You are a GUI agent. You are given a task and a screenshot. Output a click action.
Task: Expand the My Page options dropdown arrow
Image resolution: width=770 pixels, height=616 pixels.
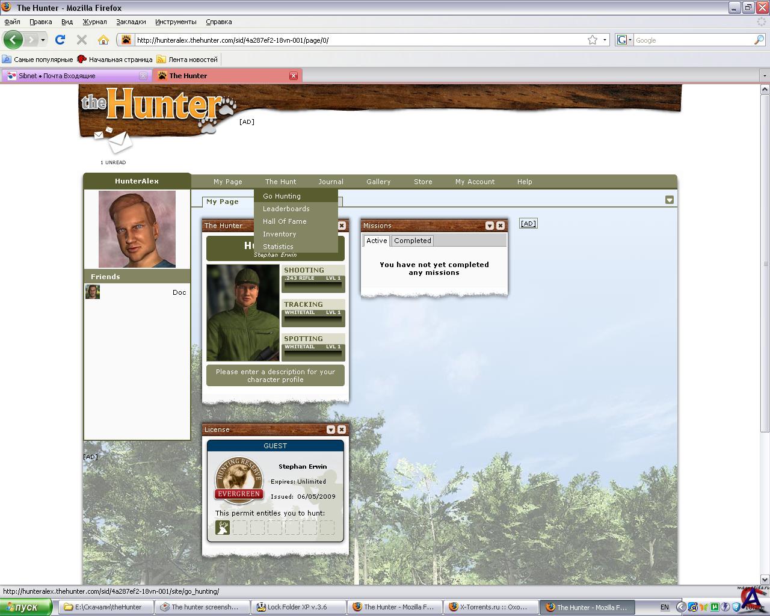click(x=670, y=200)
